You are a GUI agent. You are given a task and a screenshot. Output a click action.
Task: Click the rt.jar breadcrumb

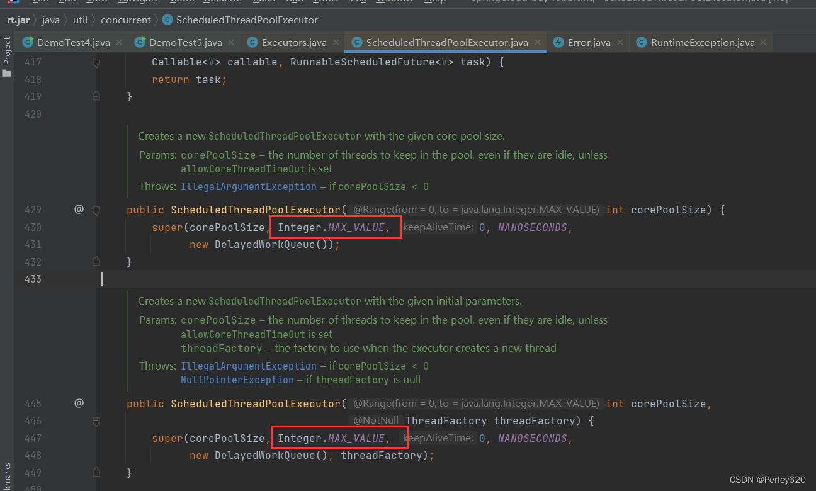[18, 20]
